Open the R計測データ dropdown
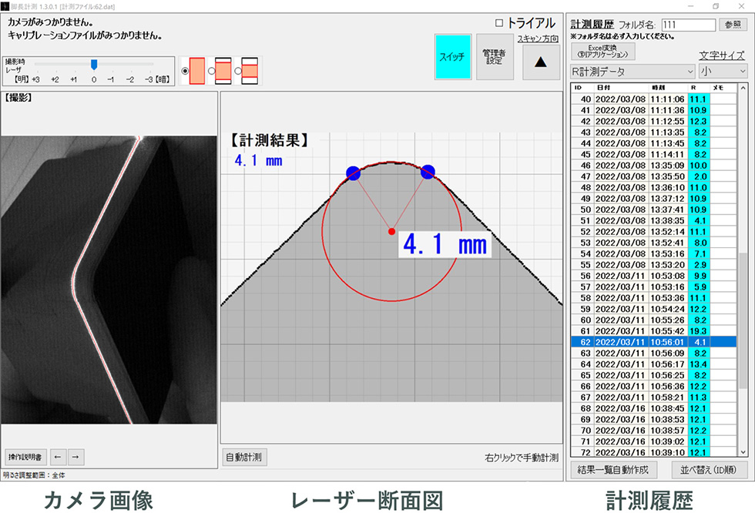Viewport: 755px width, 513px height. [632, 71]
